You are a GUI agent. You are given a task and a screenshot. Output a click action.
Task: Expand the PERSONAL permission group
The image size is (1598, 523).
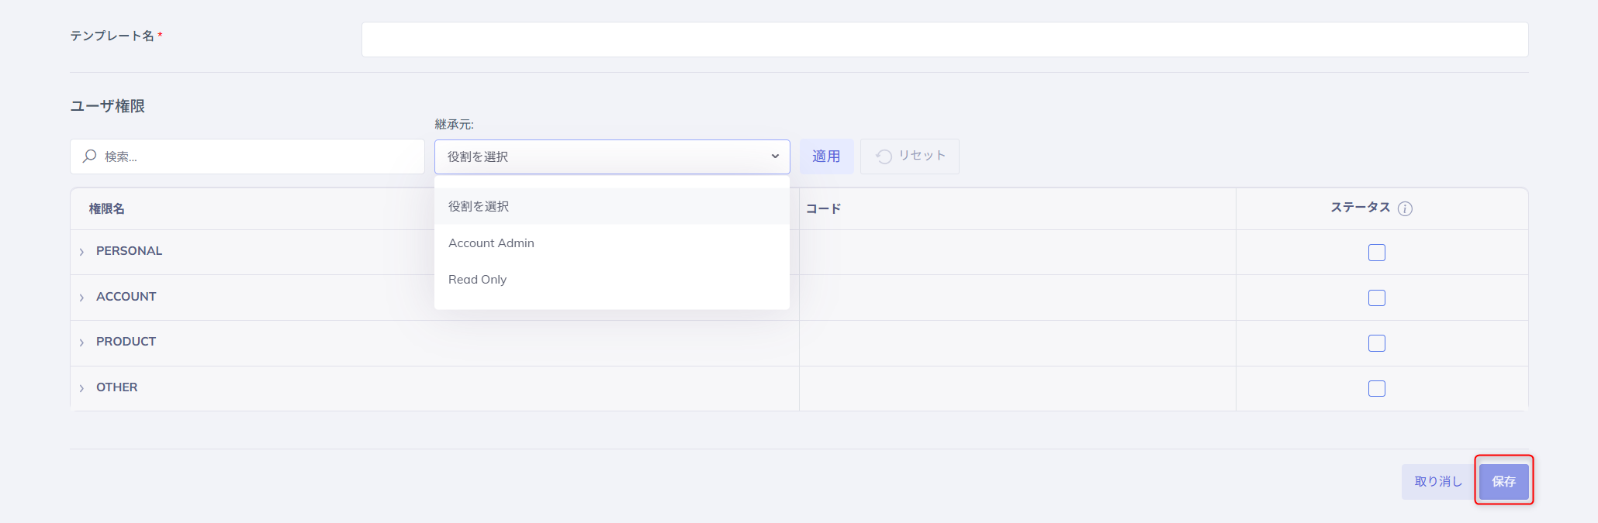[x=81, y=252]
